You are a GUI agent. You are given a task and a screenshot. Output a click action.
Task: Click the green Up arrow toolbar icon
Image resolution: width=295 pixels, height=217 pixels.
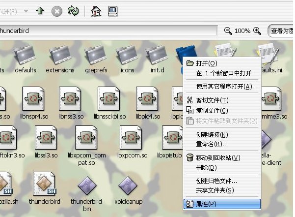click(40, 11)
